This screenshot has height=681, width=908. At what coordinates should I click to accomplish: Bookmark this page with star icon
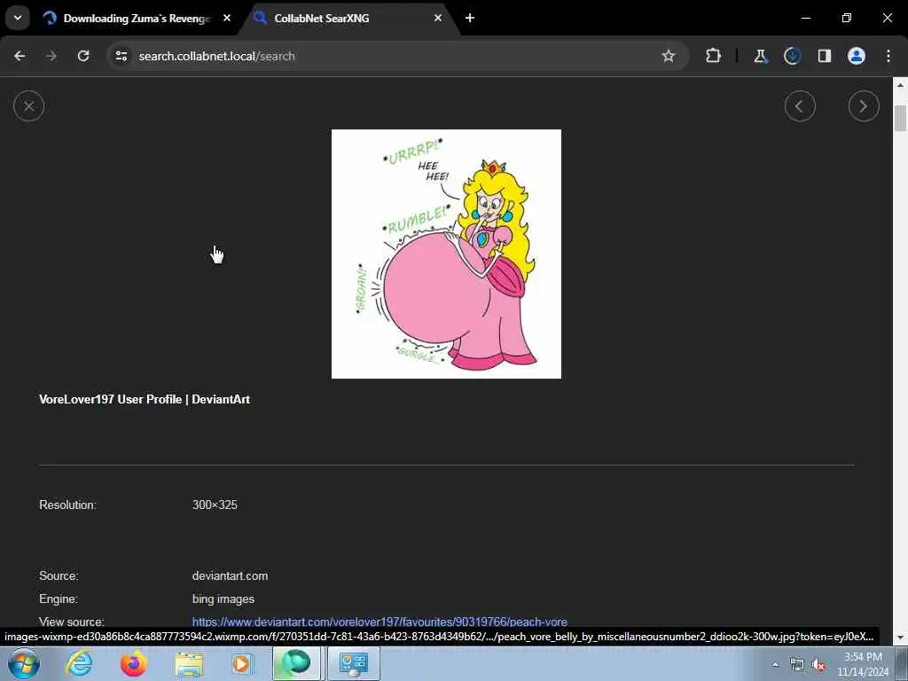pos(669,56)
